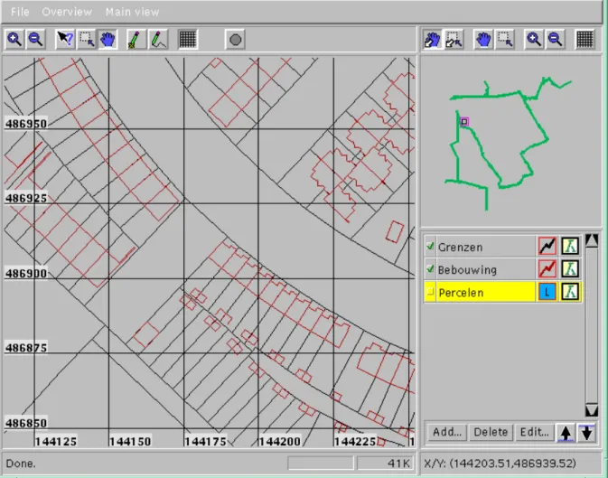
Task: Zoom in on the overview map
Action: pyautogui.click(x=534, y=39)
